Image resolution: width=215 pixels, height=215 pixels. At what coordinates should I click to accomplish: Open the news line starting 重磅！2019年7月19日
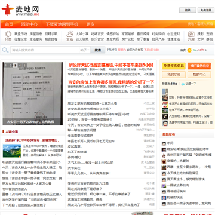tap(32, 194)
